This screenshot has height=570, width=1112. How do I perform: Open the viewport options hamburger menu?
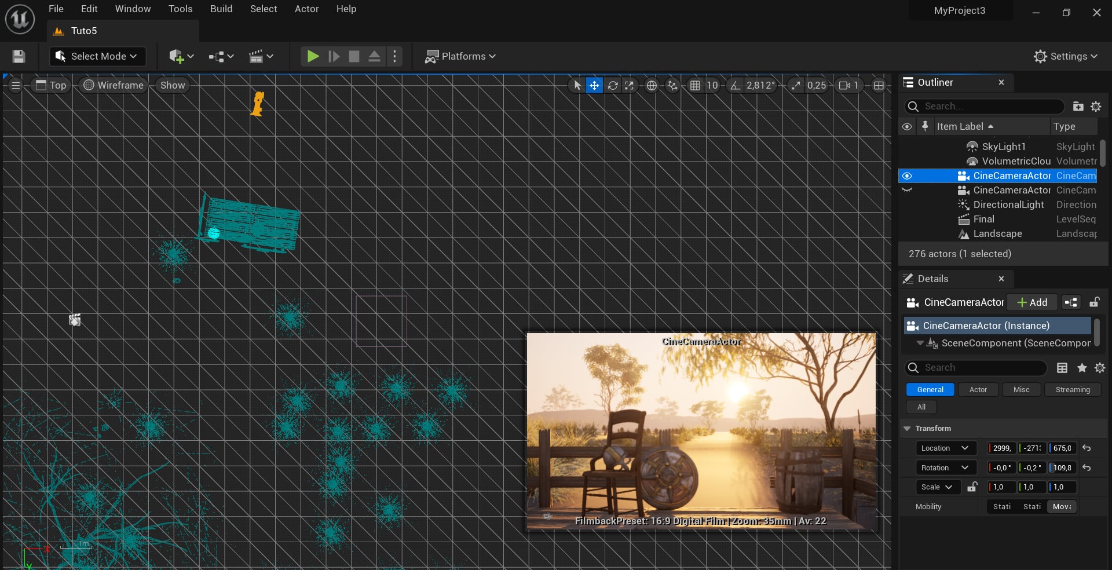[16, 85]
